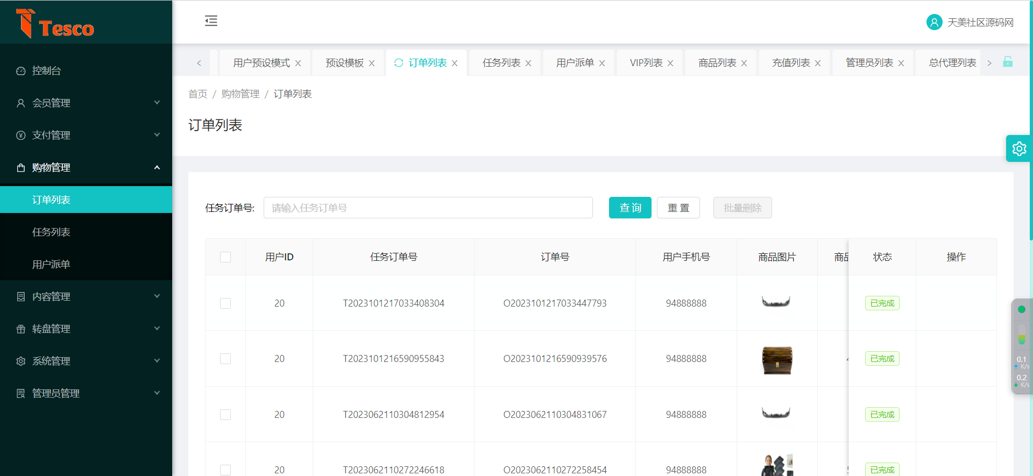Image resolution: width=1033 pixels, height=476 pixels.
Task: Click the 控制台 dashboard icon
Action: pos(21,71)
